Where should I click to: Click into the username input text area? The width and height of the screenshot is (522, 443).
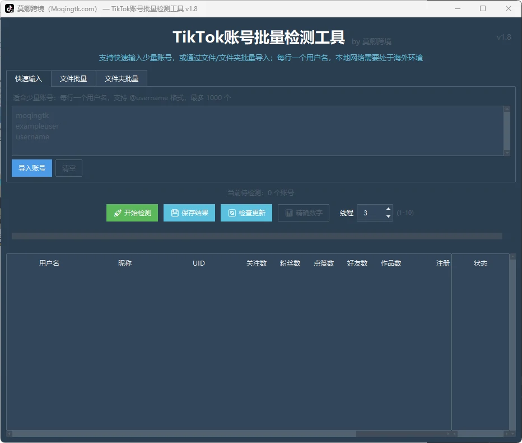(x=258, y=131)
